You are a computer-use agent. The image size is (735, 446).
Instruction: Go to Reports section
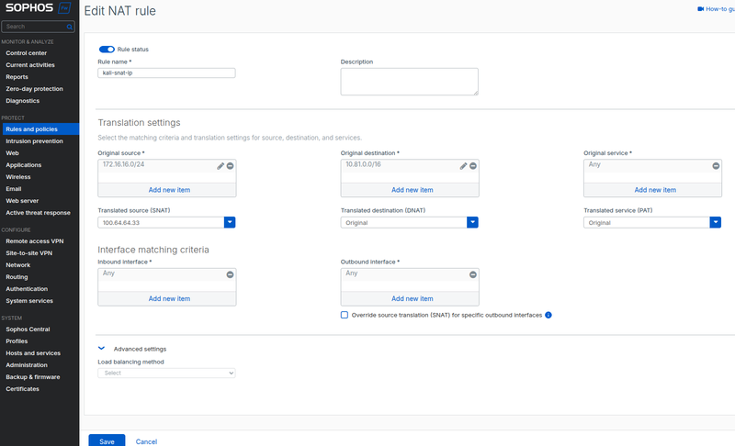tap(17, 77)
